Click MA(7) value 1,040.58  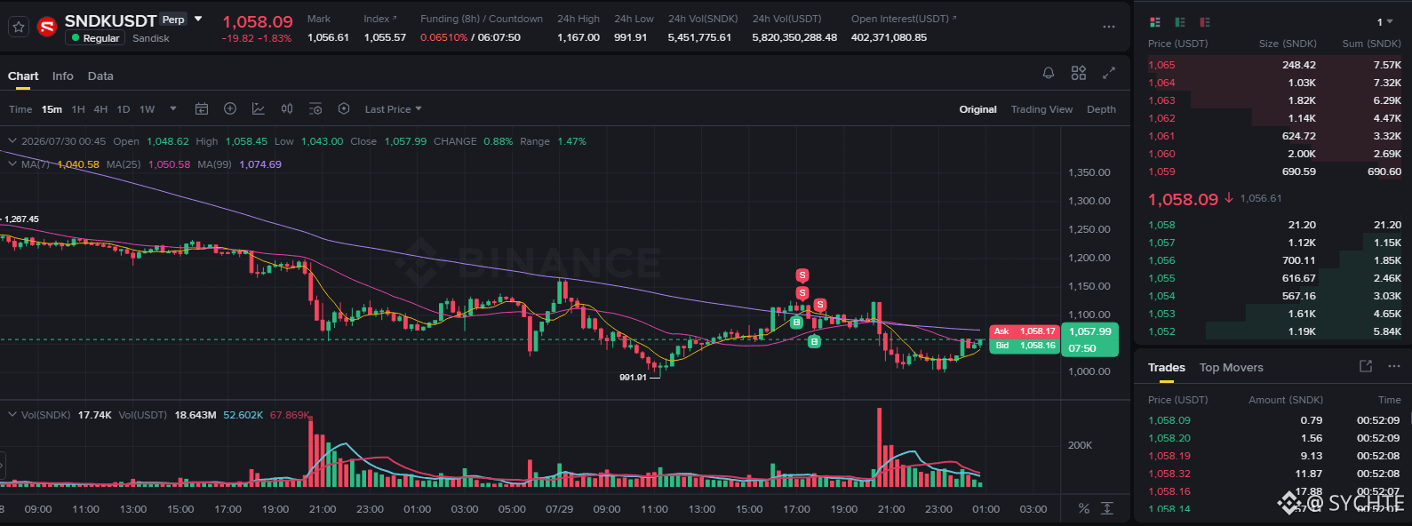click(78, 164)
